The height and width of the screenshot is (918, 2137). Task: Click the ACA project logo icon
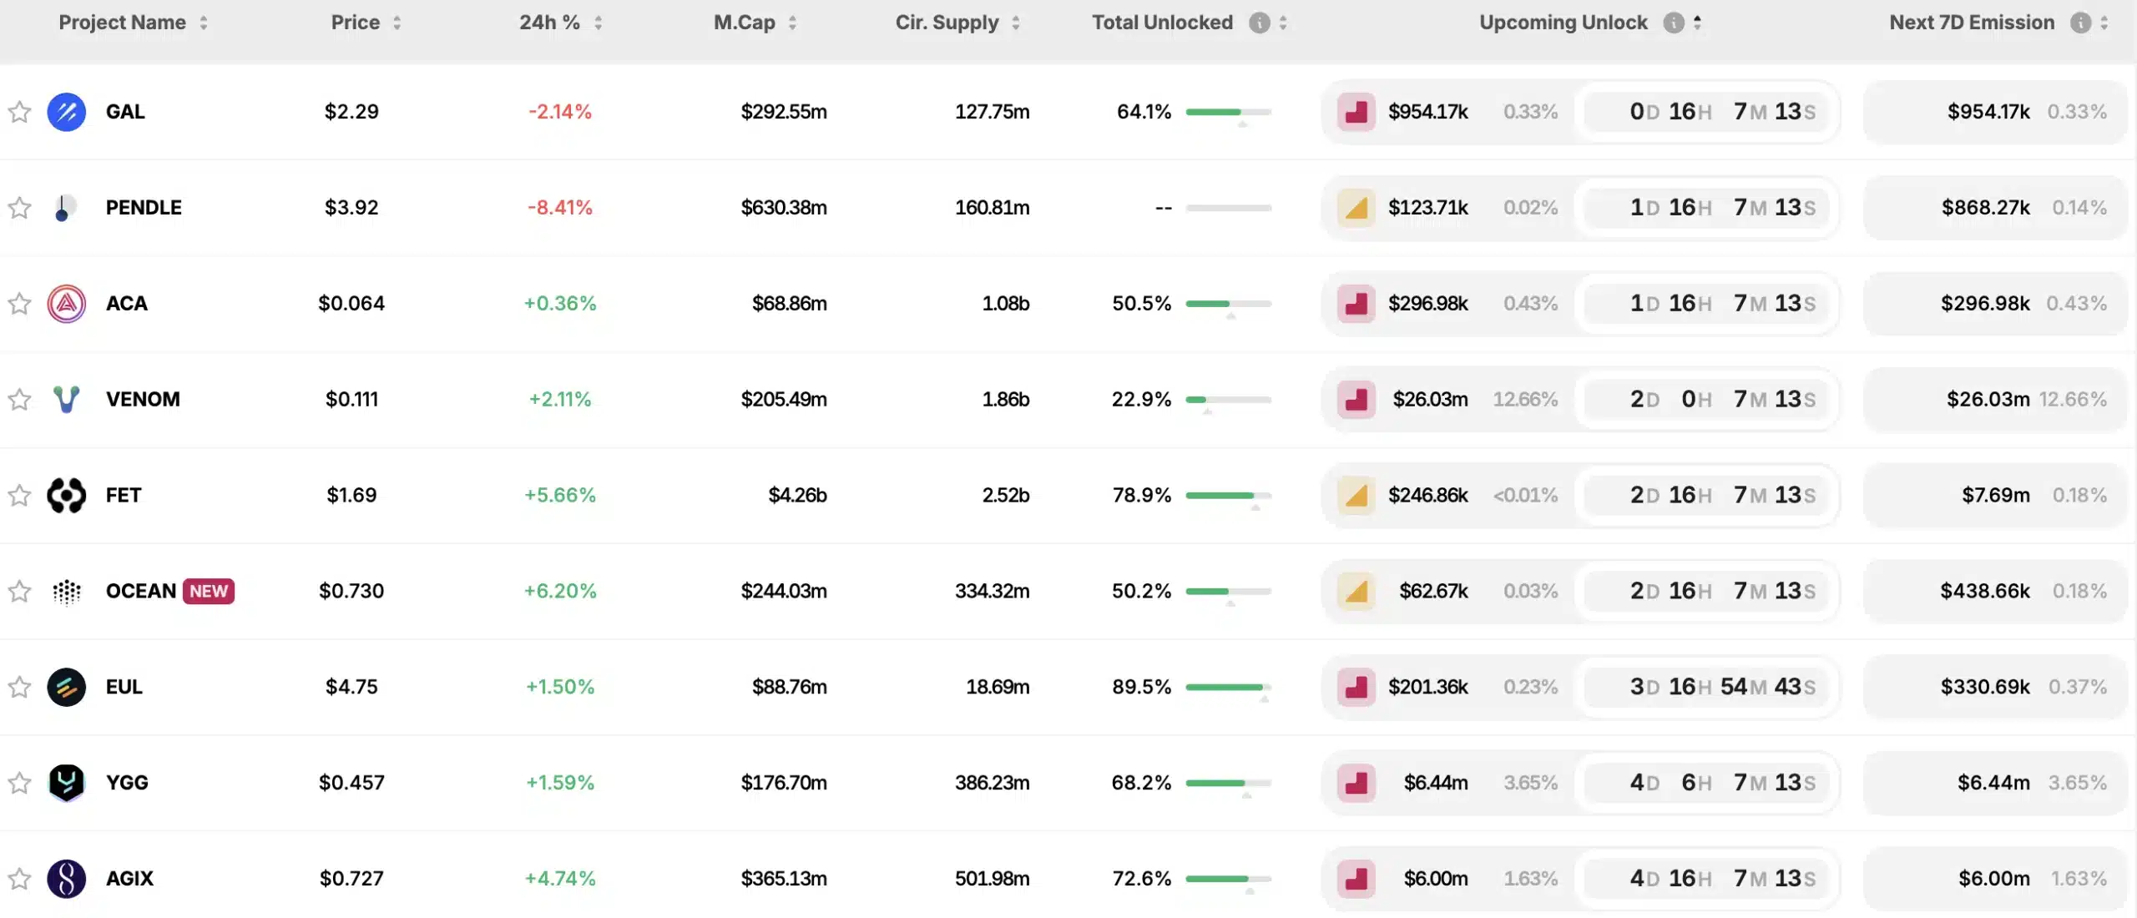(67, 304)
